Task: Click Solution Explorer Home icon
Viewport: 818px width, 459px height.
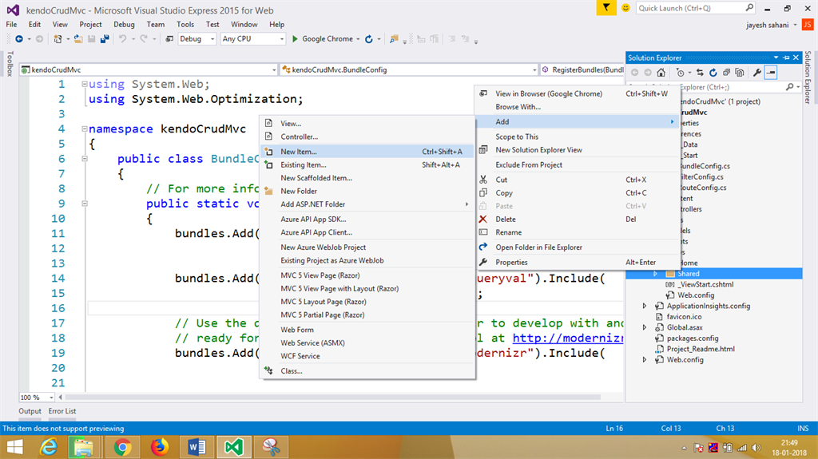Action: (x=662, y=73)
